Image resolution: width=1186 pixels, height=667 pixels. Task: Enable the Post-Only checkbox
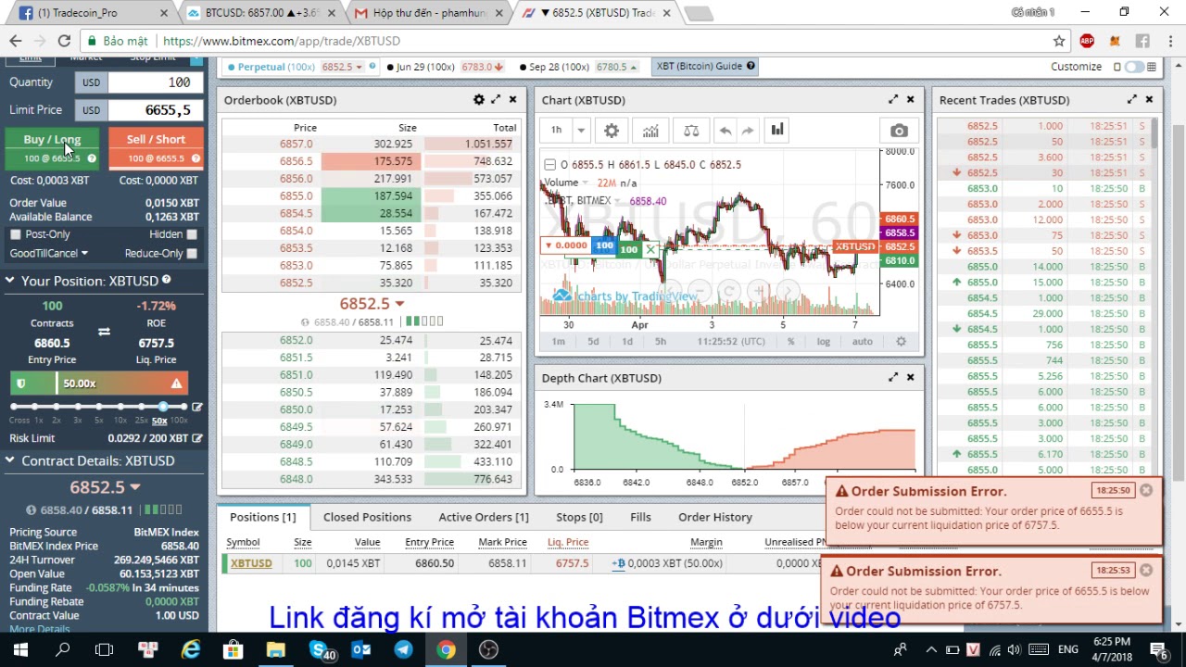16,234
